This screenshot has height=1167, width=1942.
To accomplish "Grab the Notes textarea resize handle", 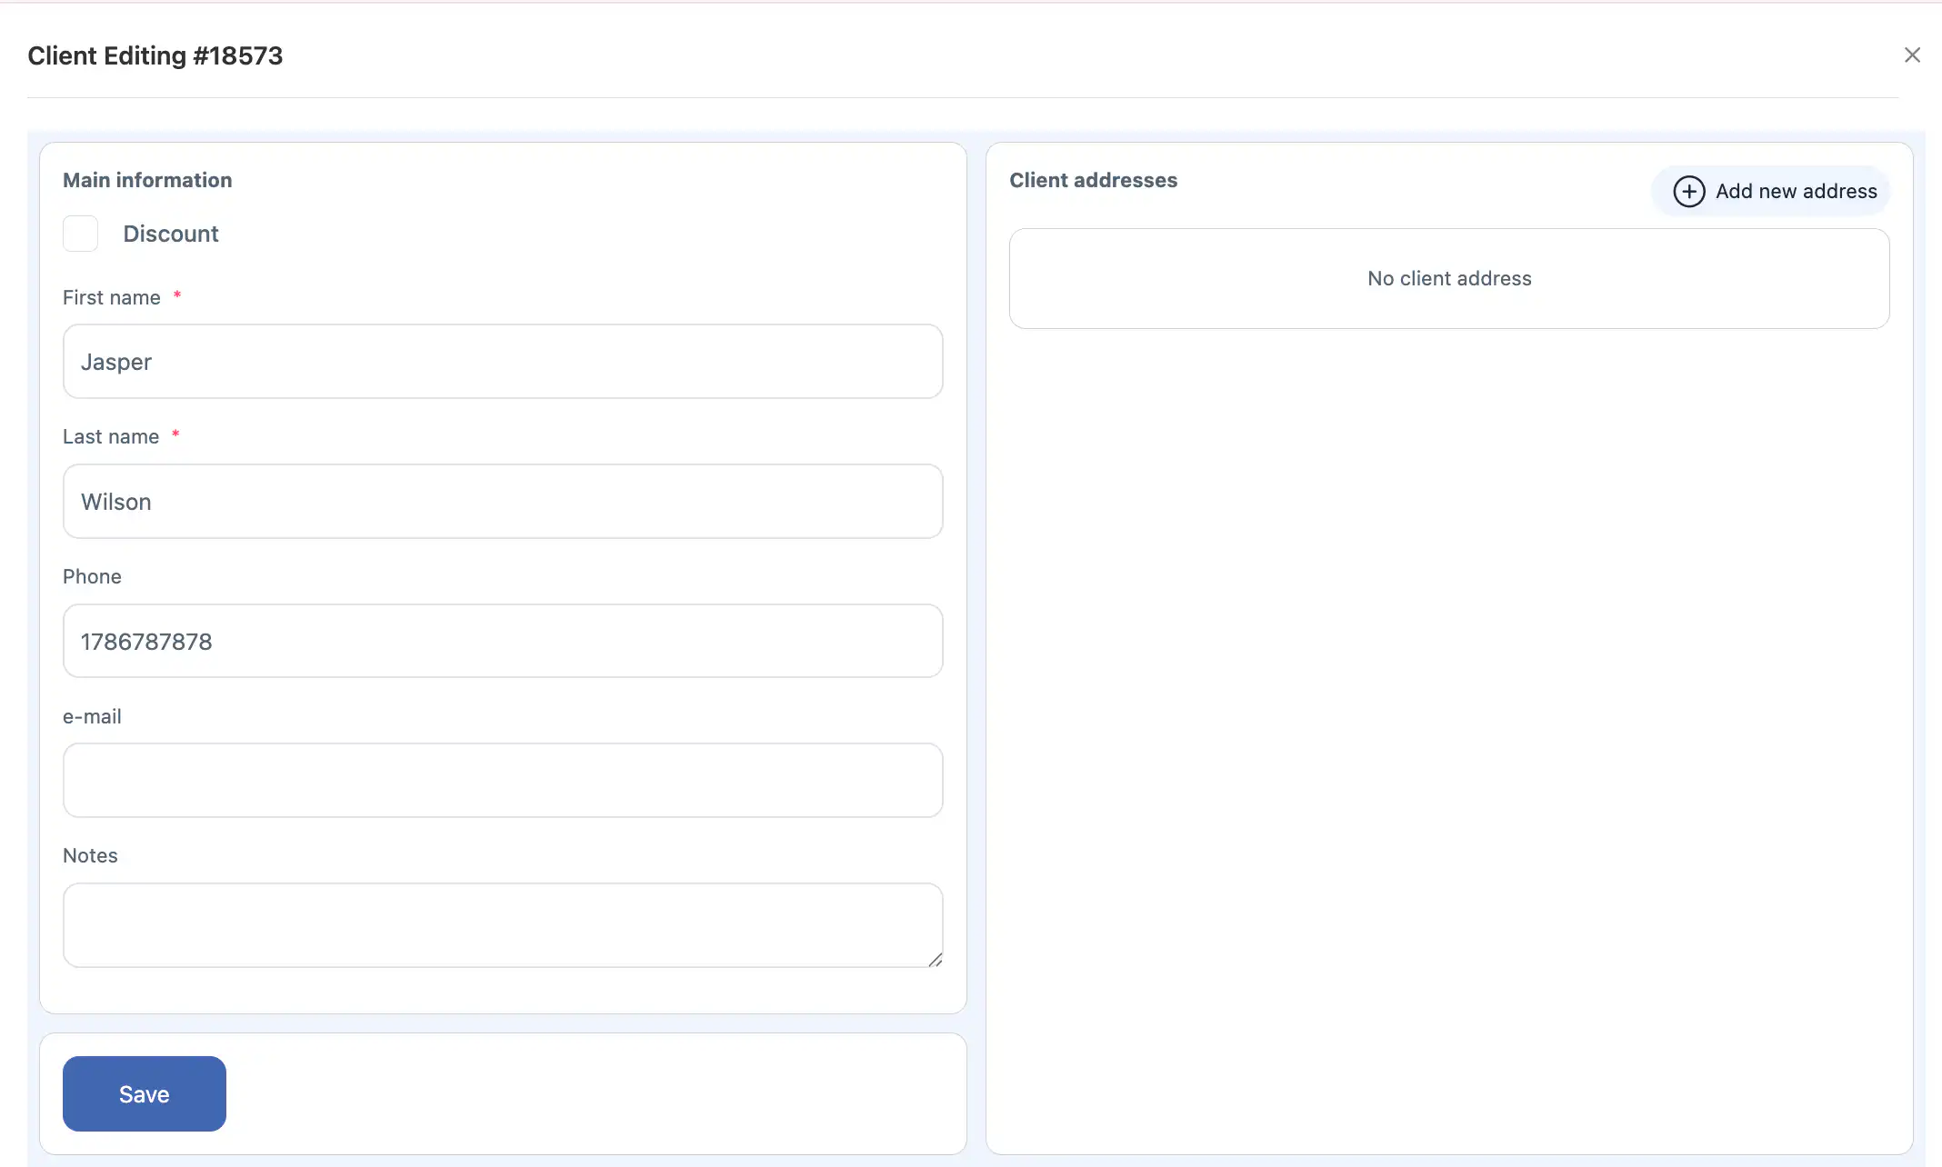I will point(935,960).
